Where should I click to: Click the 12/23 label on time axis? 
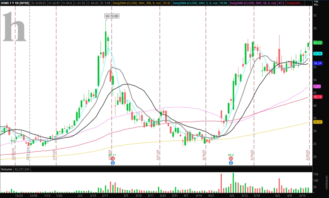[x=19, y=195]
